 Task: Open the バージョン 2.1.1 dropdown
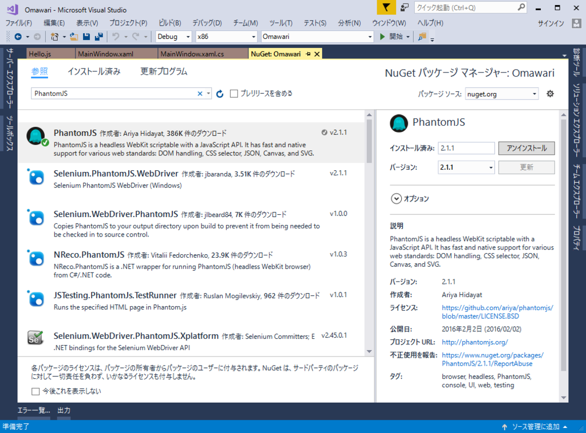point(466,167)
